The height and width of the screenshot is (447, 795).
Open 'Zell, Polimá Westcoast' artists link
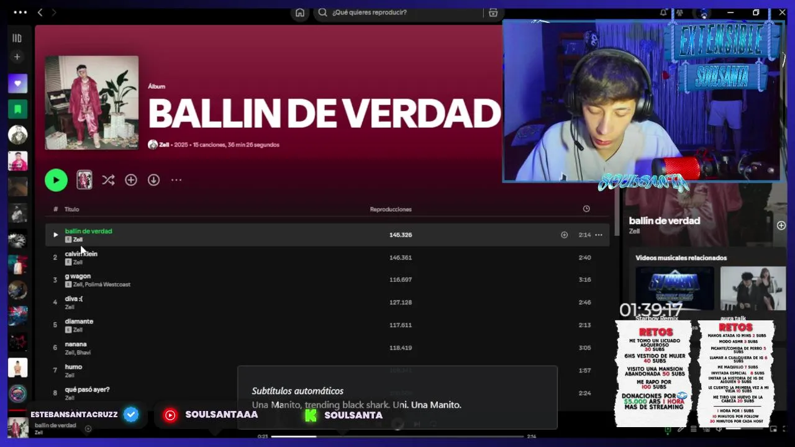tap(102, 284)
